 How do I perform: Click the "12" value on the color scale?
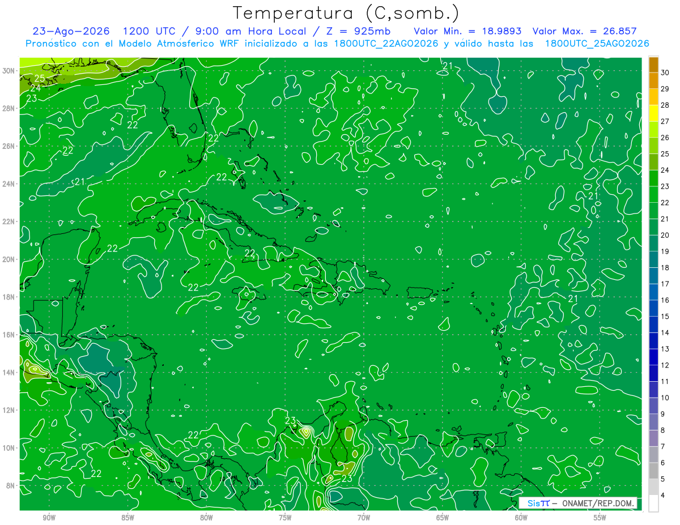coord(665,365)
